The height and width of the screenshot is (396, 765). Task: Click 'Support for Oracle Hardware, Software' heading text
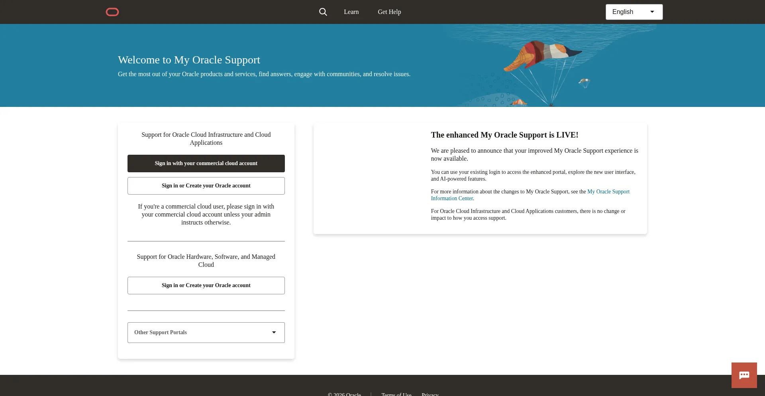coord(206,261)
